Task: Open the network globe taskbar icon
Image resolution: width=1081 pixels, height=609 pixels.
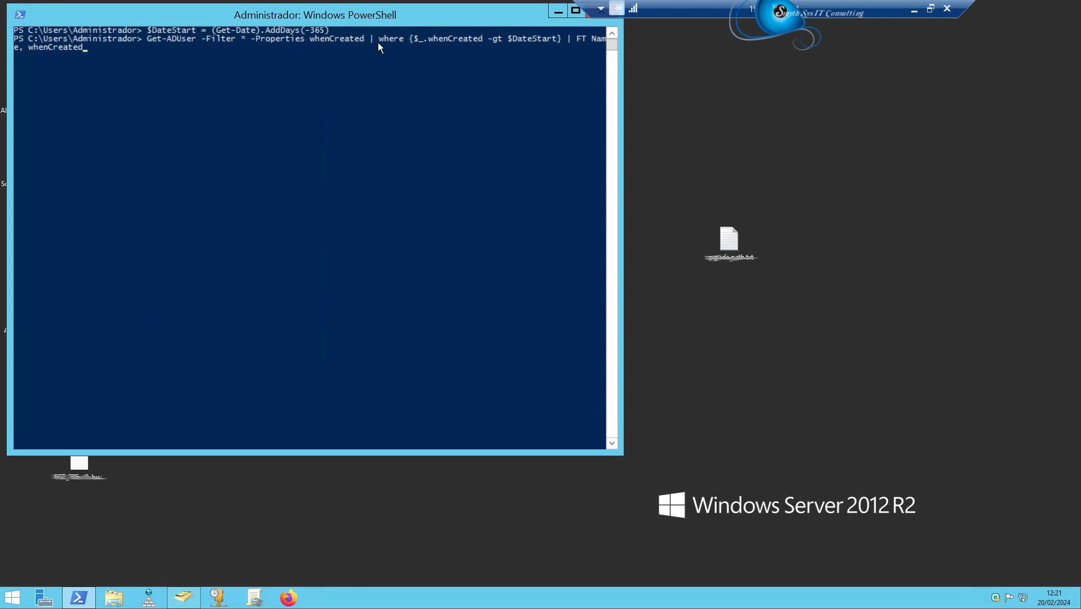Action: tap(149, 598)
